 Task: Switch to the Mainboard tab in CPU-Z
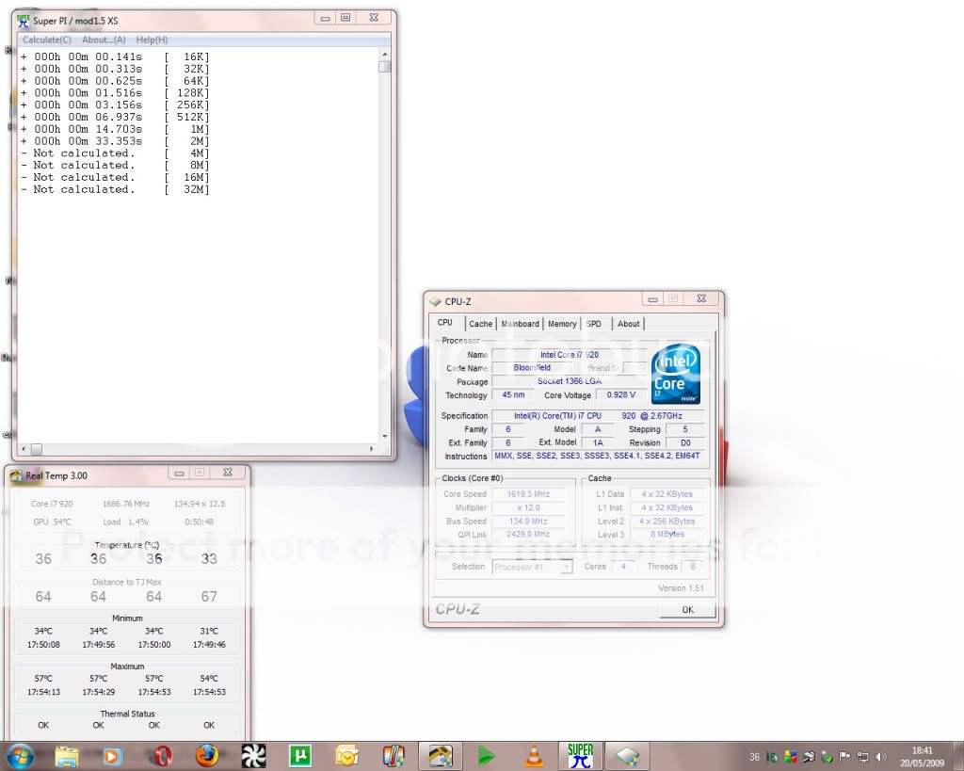[x=520, y=324]
